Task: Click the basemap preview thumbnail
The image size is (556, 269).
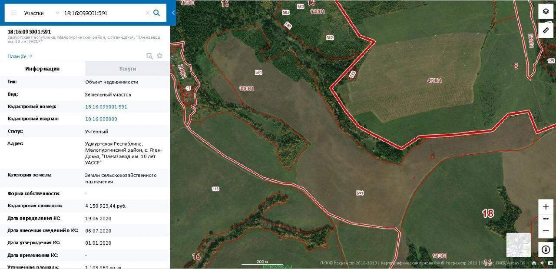Action: [518, 245]
